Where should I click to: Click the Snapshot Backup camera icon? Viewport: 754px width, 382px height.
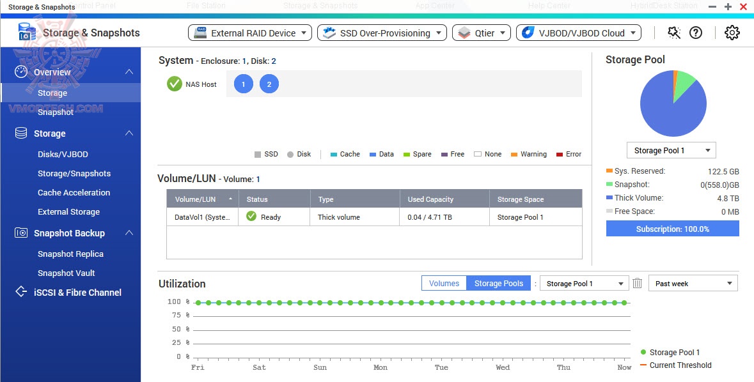click(21, 233)
